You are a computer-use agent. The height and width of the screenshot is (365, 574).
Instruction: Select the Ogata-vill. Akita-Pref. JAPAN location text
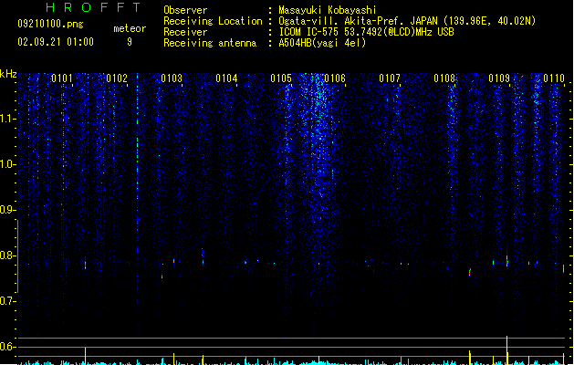pos(407,21)
